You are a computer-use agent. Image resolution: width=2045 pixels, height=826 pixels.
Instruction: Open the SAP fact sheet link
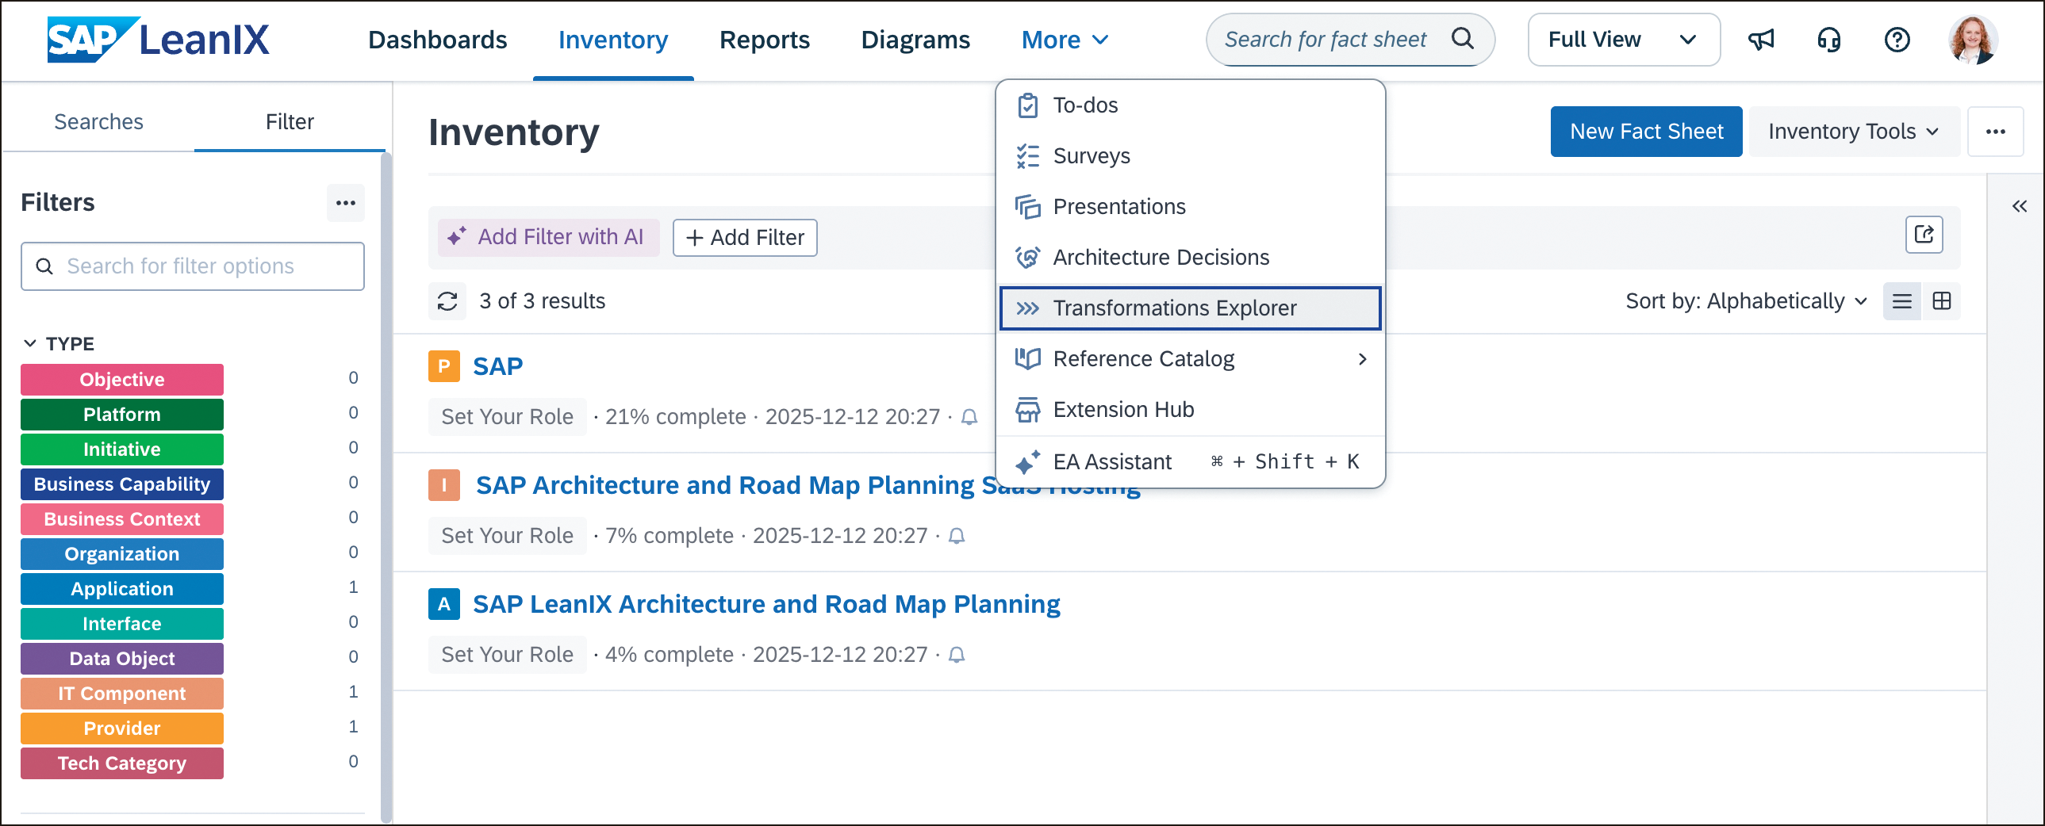[497, 366]
